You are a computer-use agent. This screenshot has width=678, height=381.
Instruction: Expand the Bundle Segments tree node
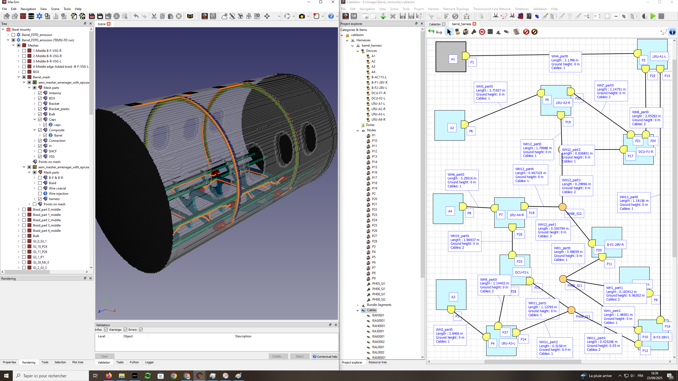pyautogui.click(x=358, y=305)
